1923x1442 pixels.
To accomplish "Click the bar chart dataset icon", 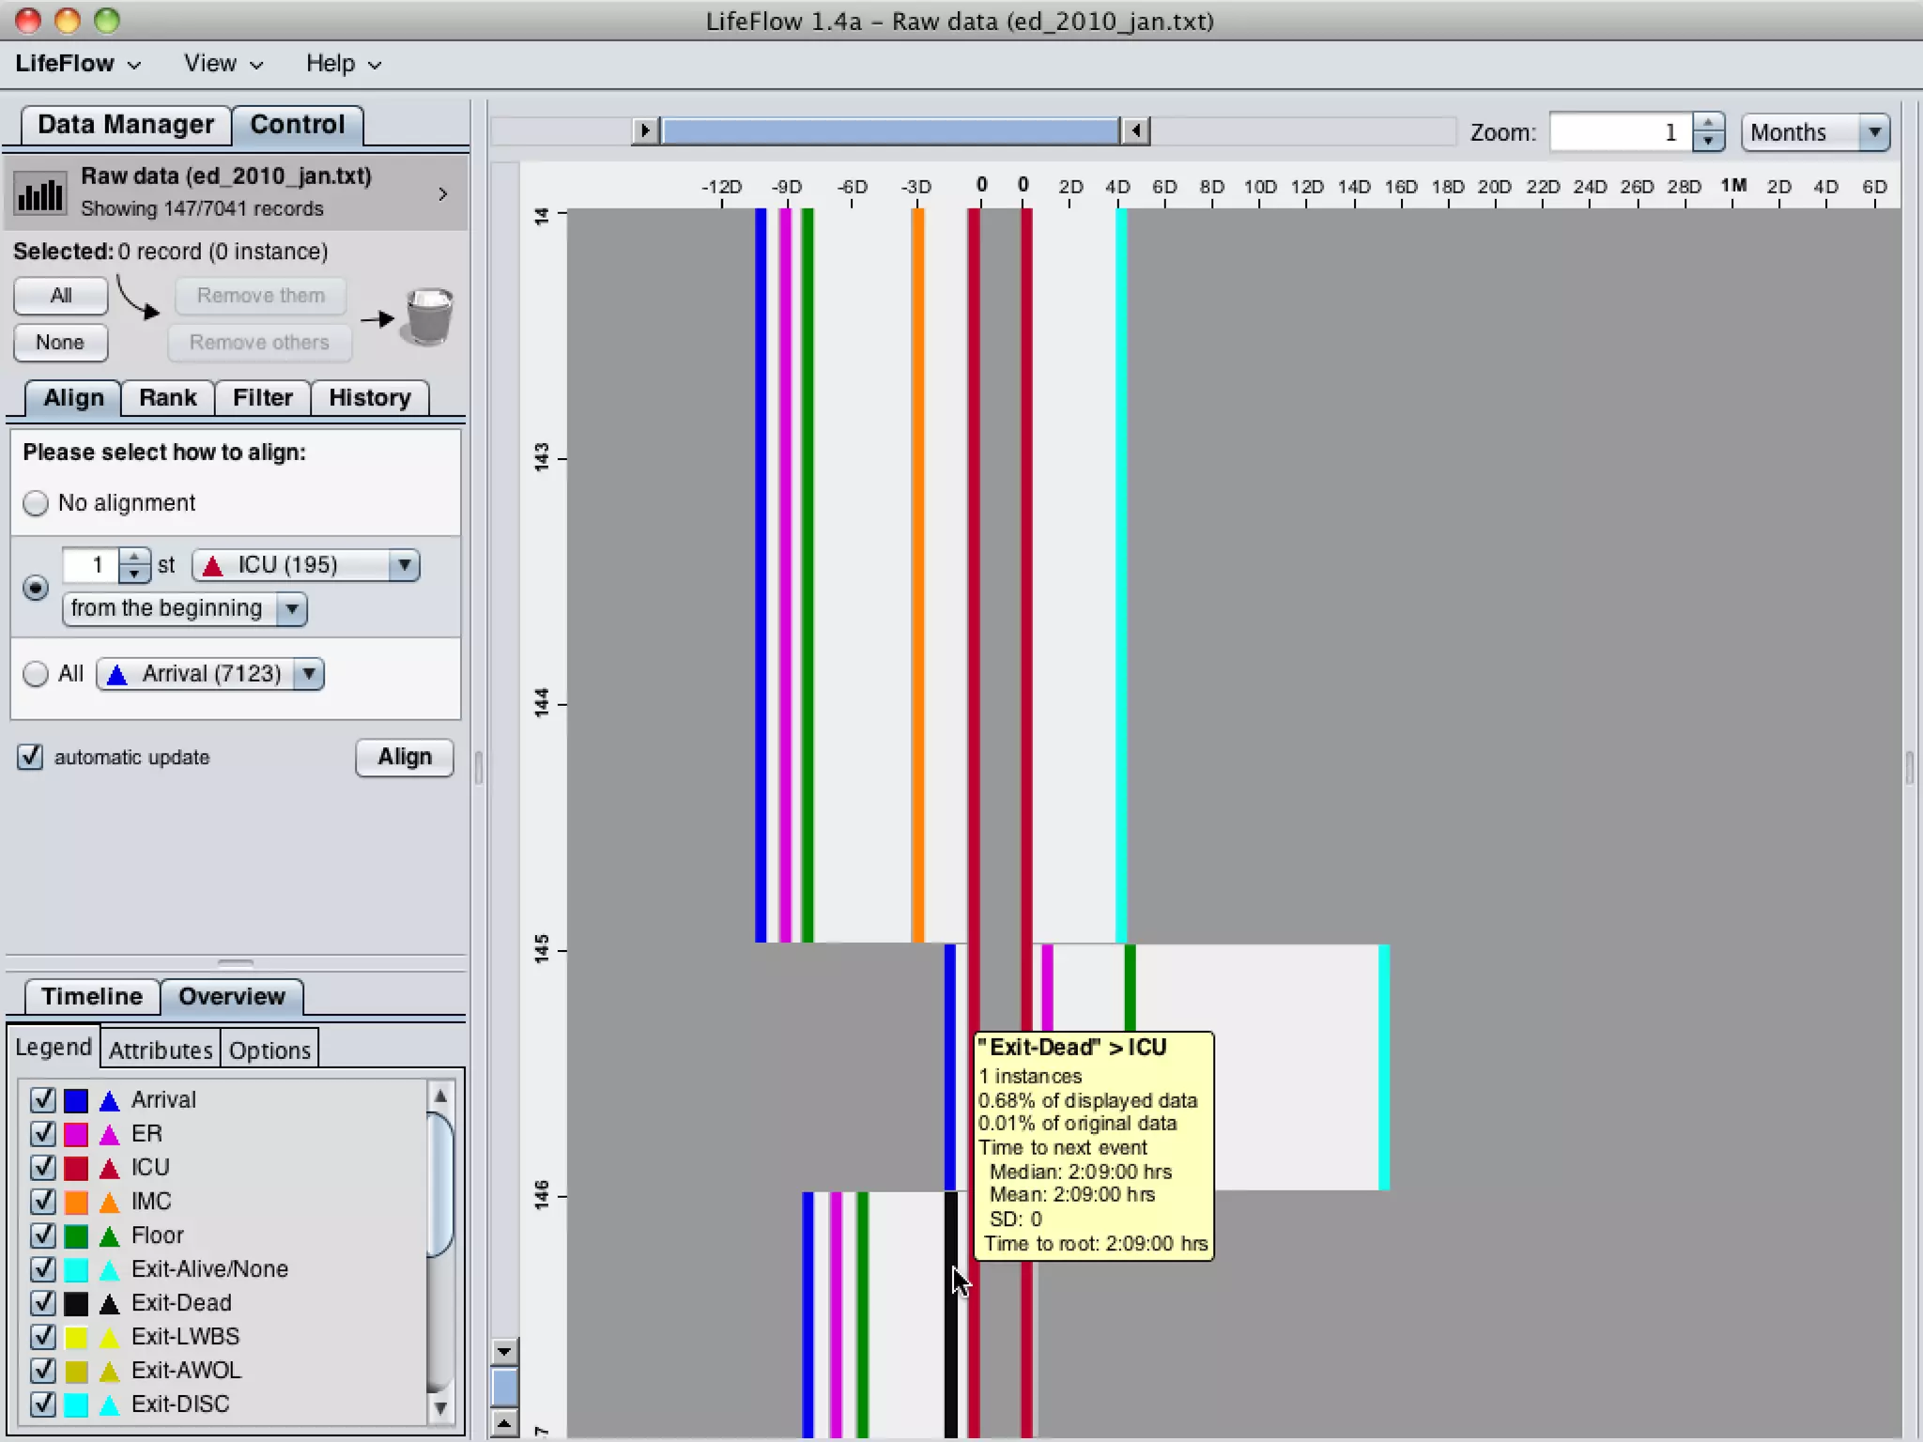I will (40, 194).
